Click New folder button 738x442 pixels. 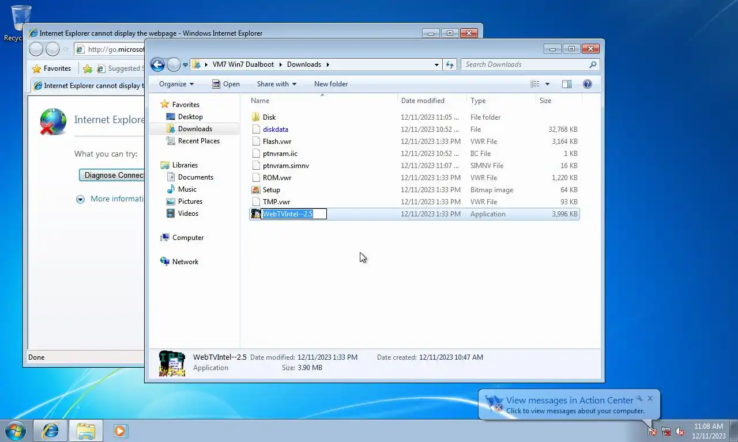(331, 84)
